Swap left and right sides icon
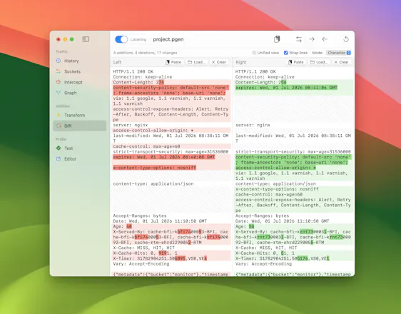The image size is (401, 314). [x=299, y=39]
